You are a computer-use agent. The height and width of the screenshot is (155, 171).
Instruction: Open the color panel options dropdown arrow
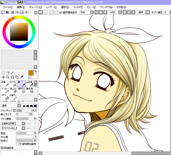[36, 13]
